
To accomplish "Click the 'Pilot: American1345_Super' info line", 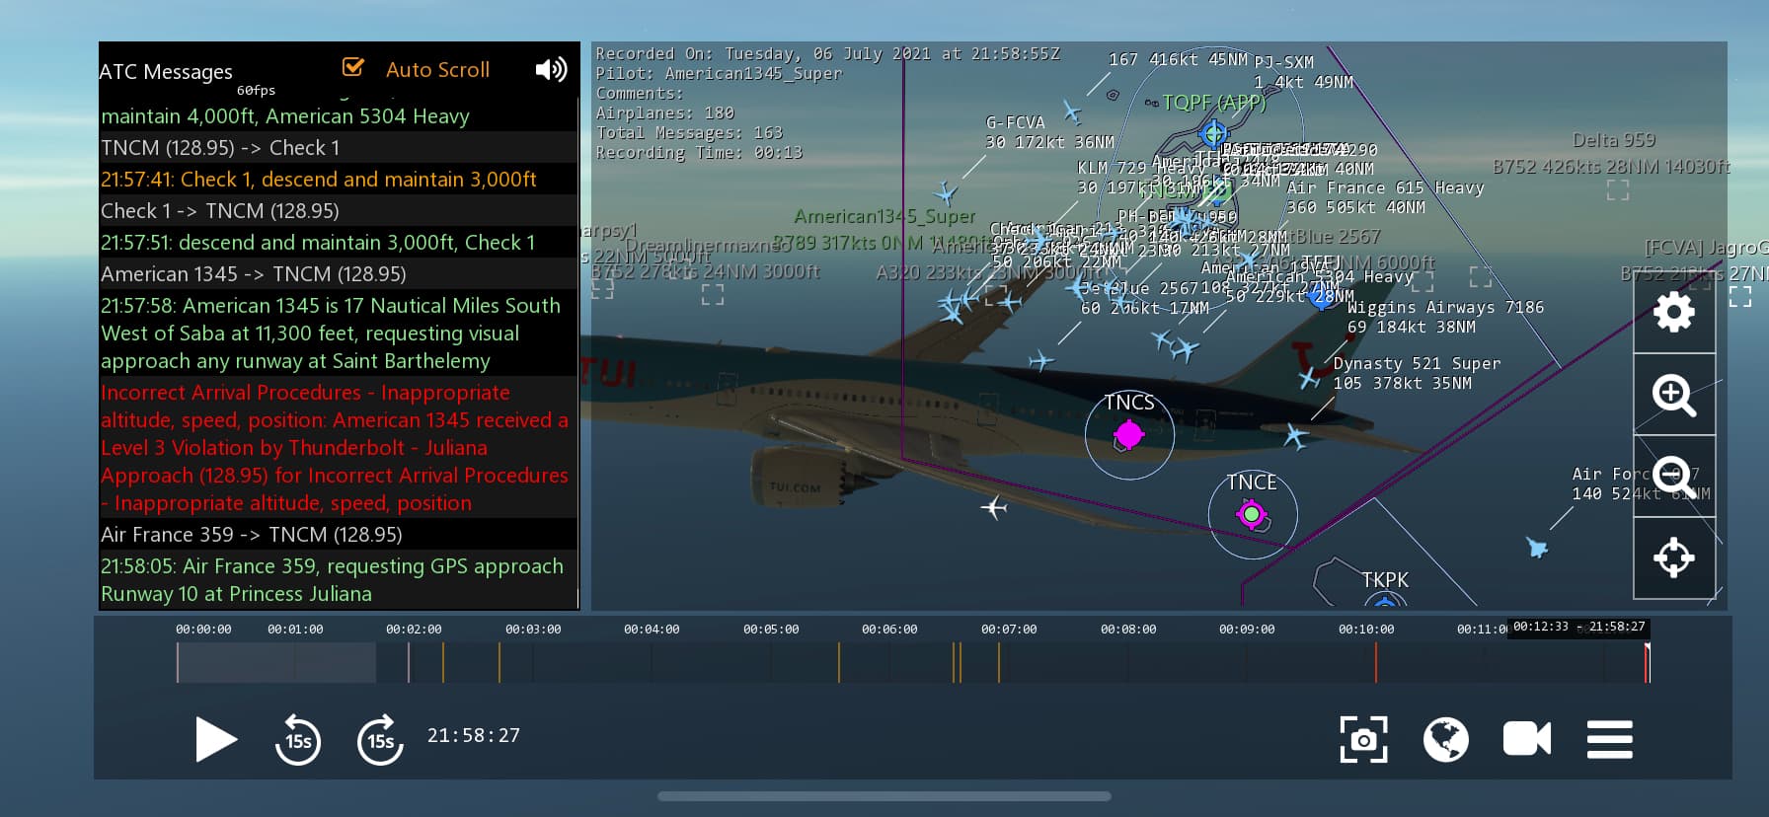I will (719, 73).
